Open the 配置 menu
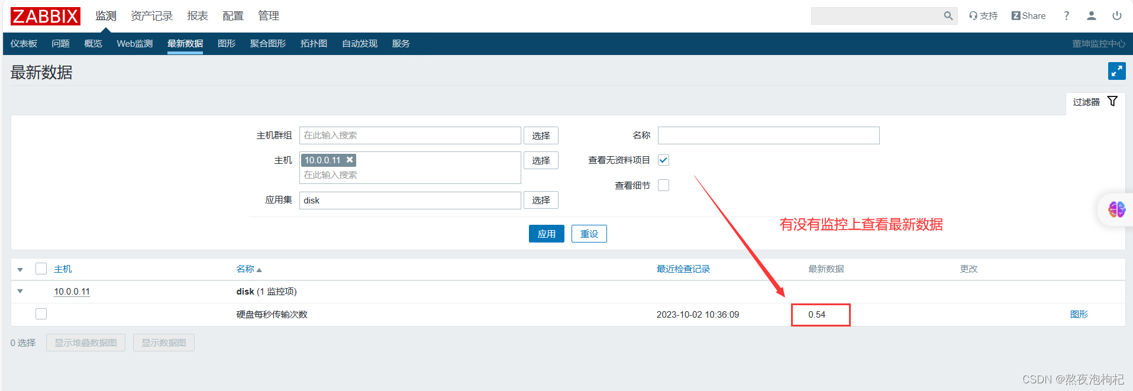The height and width of the screenshot is (391, 1133). coord(233,16)
